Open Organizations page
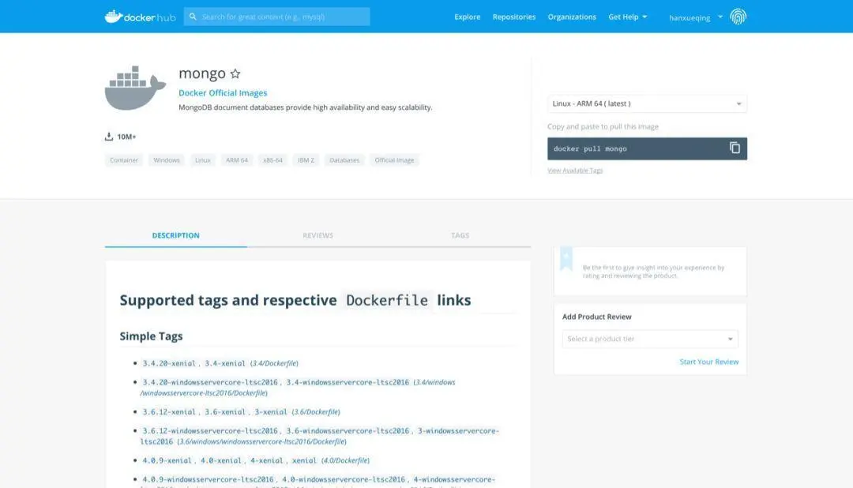This screenshot has height=488, width=853. 572,17
